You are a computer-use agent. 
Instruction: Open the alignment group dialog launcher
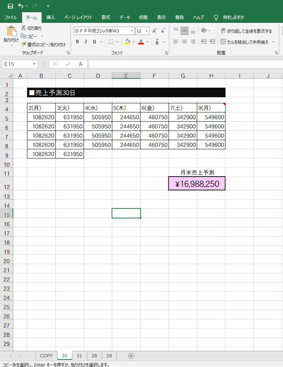(276, 53)
